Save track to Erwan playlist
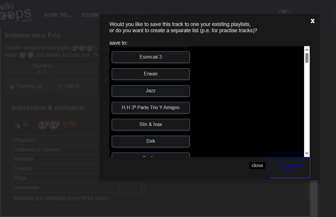Screen dimensions: 336x217 tap(150, 74)
